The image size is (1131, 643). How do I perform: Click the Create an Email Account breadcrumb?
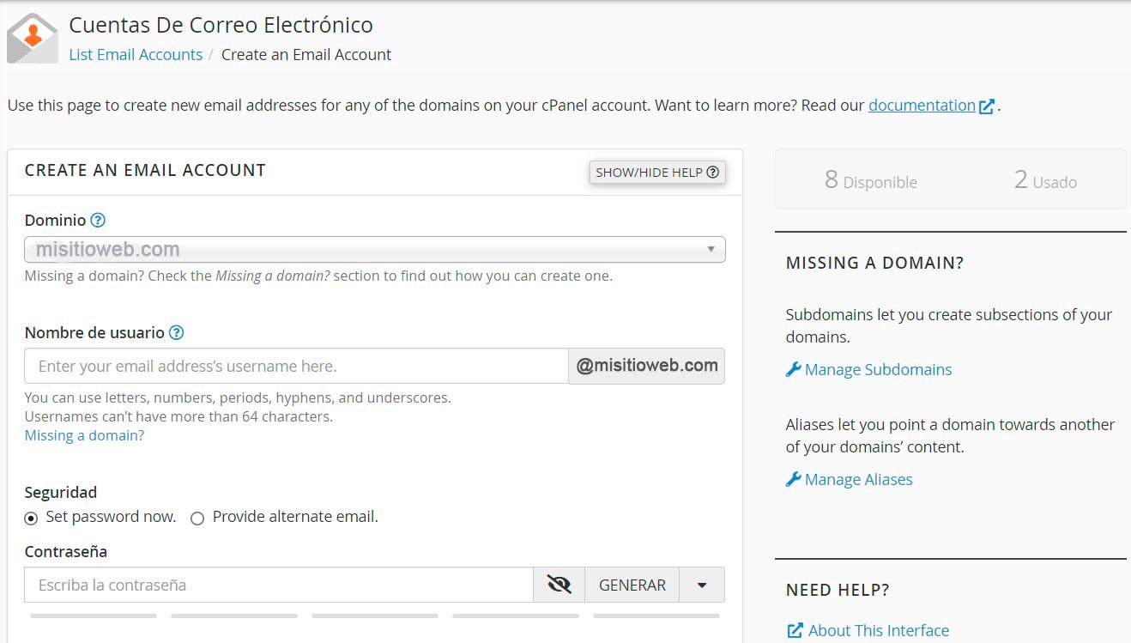point(305,55)
